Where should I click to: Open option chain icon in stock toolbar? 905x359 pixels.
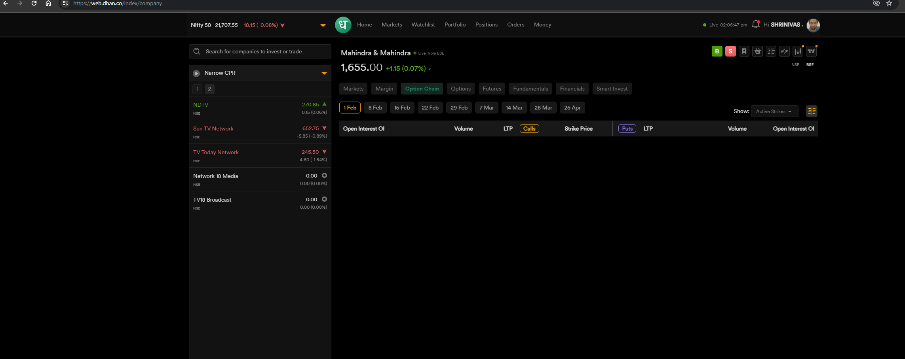coord(771,51)
